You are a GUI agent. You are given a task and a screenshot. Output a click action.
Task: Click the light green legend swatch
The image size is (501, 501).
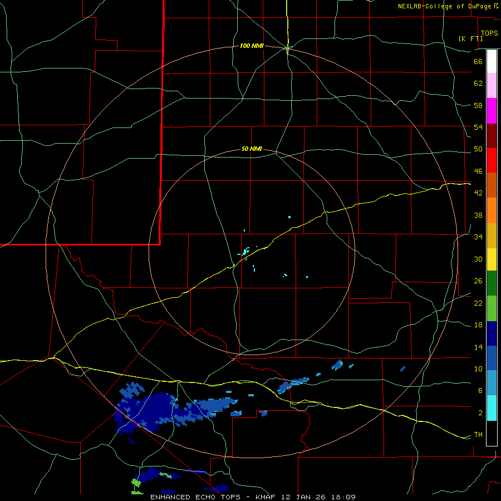[x=492, y=308]
